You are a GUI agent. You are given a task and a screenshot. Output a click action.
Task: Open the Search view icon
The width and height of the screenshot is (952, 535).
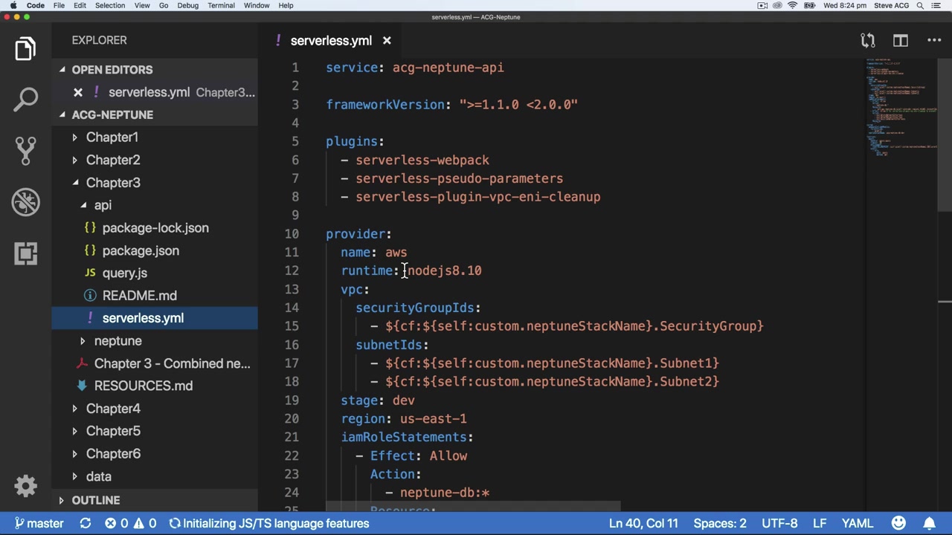tap(25, 100)
